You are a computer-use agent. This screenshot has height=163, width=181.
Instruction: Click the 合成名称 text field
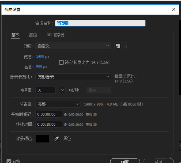coord(100,23)
